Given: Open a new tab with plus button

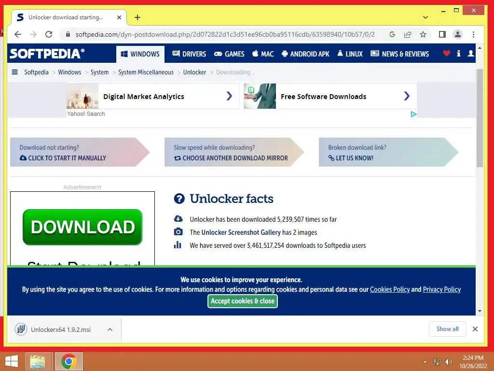Looking at the screenshot, I should coord(137,17).
